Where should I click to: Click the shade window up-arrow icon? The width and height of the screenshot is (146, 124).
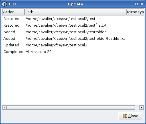pyautogui.click(x=9, y=4)
